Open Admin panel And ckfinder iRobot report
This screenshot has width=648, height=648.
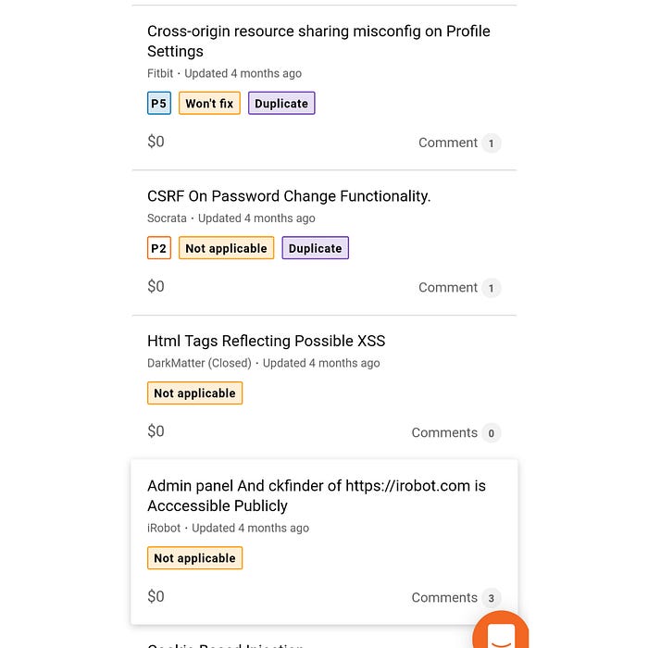pos(316,495)
